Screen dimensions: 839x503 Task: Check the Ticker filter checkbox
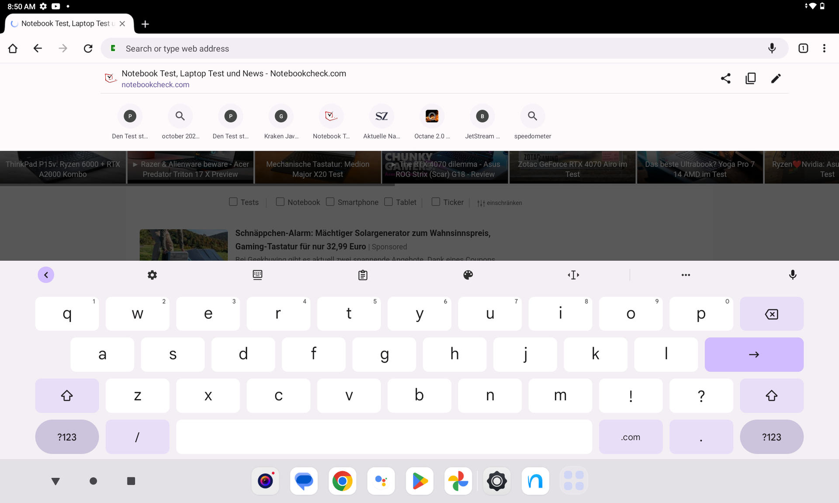[x=436, y=202]
